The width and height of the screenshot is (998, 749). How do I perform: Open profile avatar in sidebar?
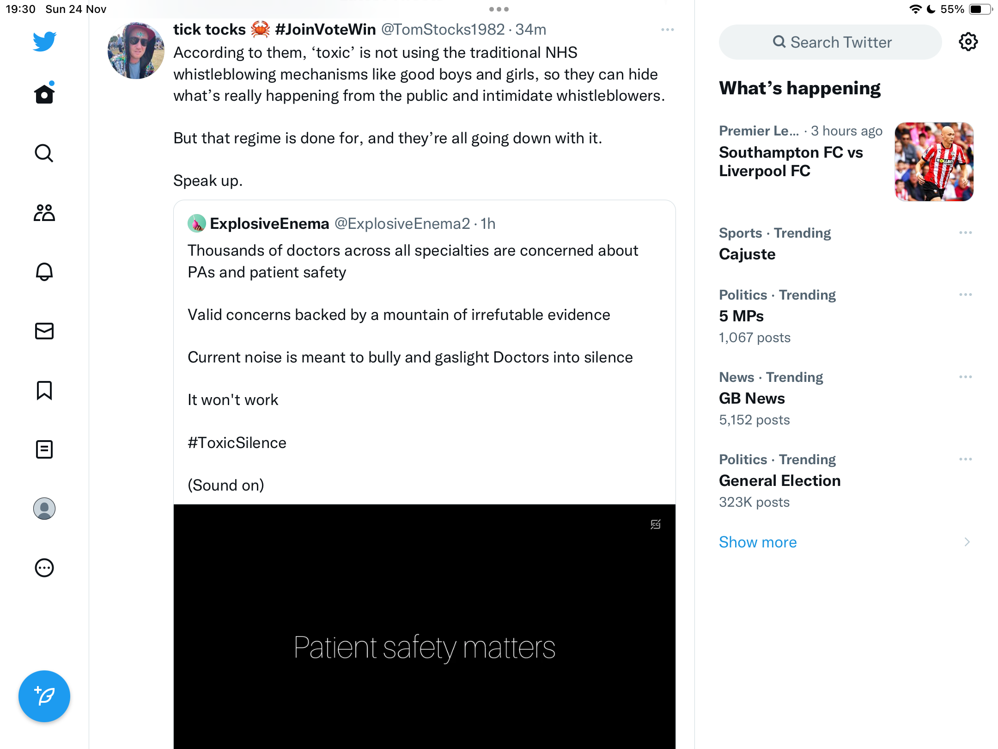coord(44,509)
